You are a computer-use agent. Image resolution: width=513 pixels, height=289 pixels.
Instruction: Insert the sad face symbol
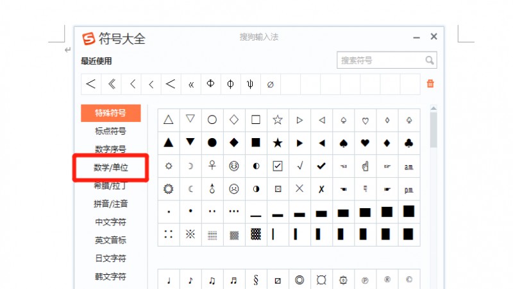(x=234, y=189)
